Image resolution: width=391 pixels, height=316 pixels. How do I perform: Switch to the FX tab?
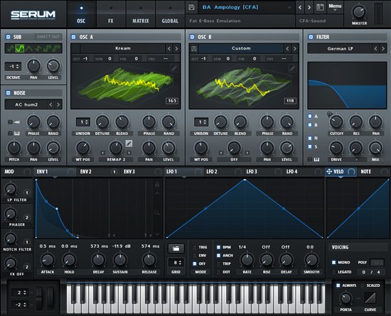tap(111, 14)
